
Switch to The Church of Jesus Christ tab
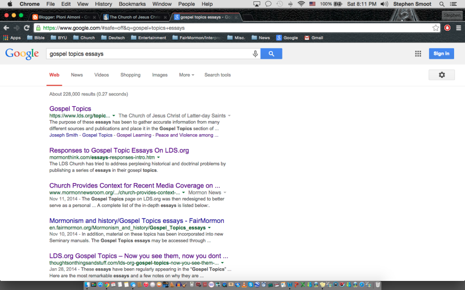tap(135, 17)
